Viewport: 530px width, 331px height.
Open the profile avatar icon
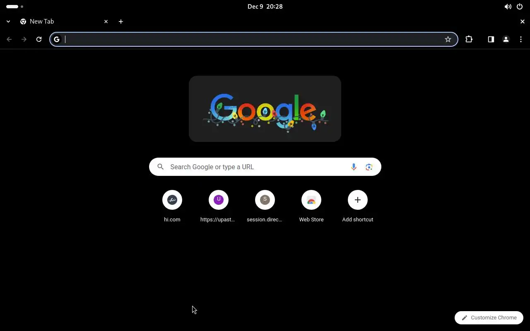pyautogui.click(x=506, y=39)
